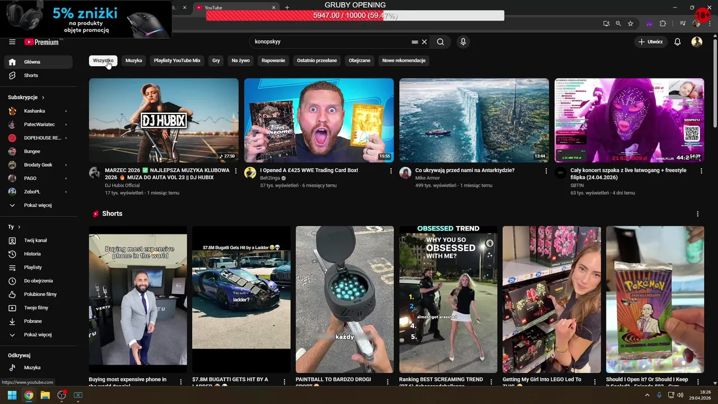Open Do obejrzenia watch later
Image resolution: width=718 pixels, height=404 pixels.
pos(38,281)
